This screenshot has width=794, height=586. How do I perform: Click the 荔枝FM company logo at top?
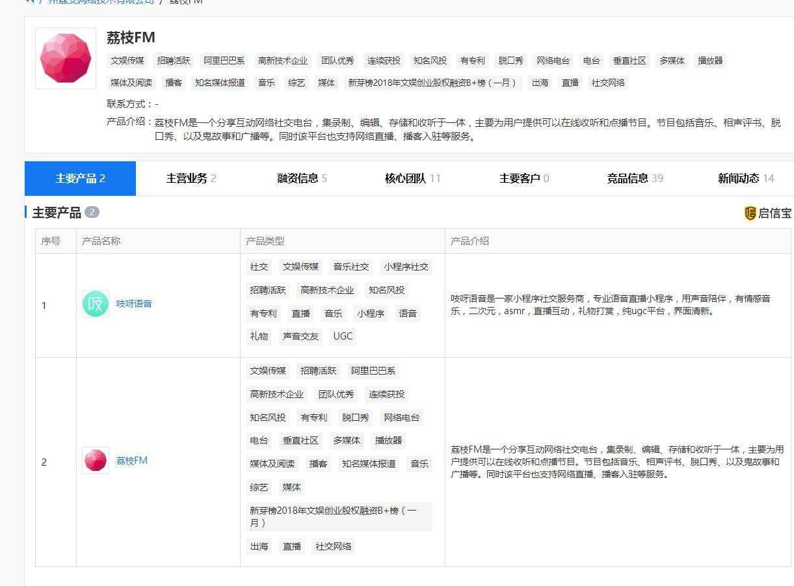(x=64, y=59)
